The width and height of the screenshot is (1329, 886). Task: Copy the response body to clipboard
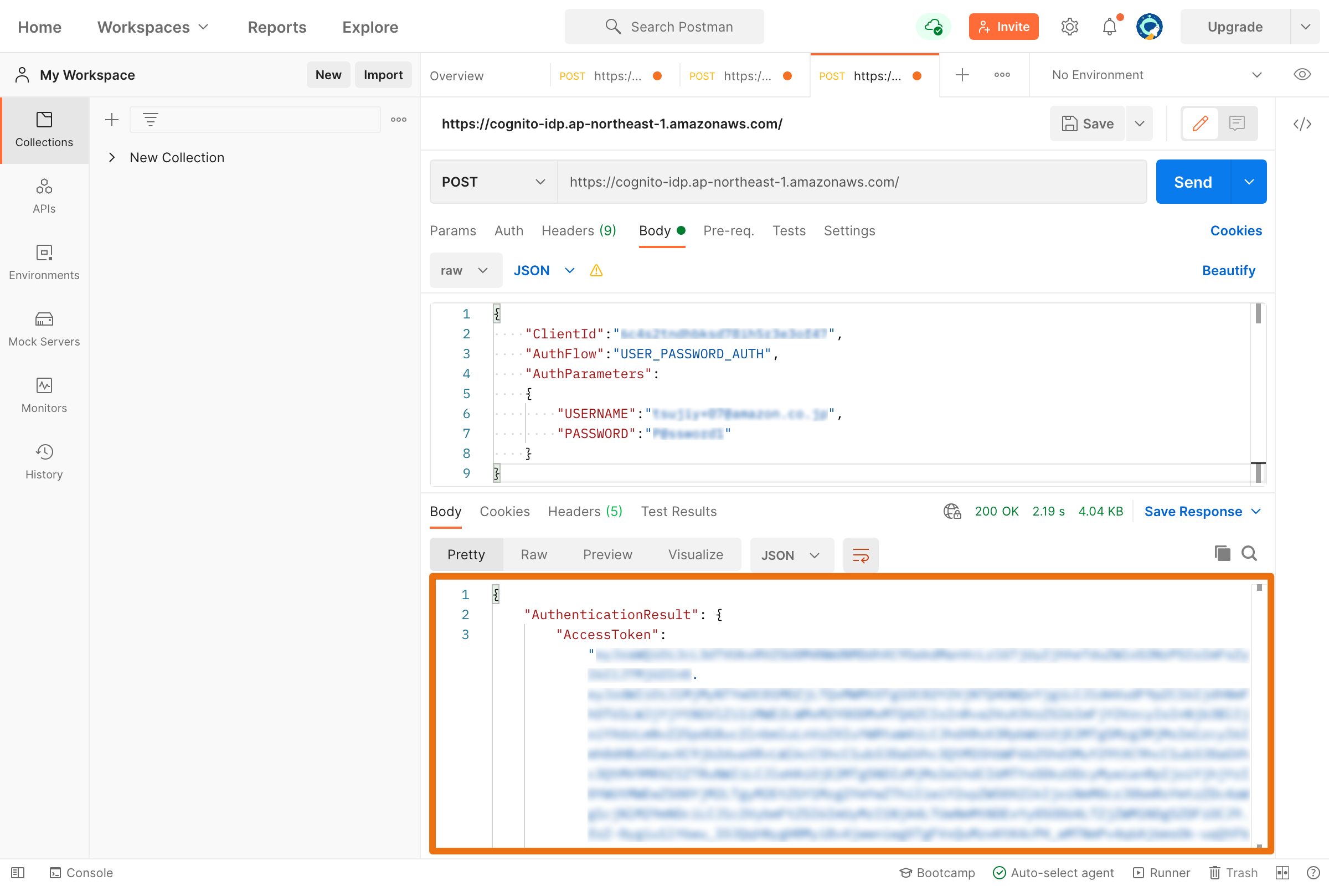click(1222, 553)
